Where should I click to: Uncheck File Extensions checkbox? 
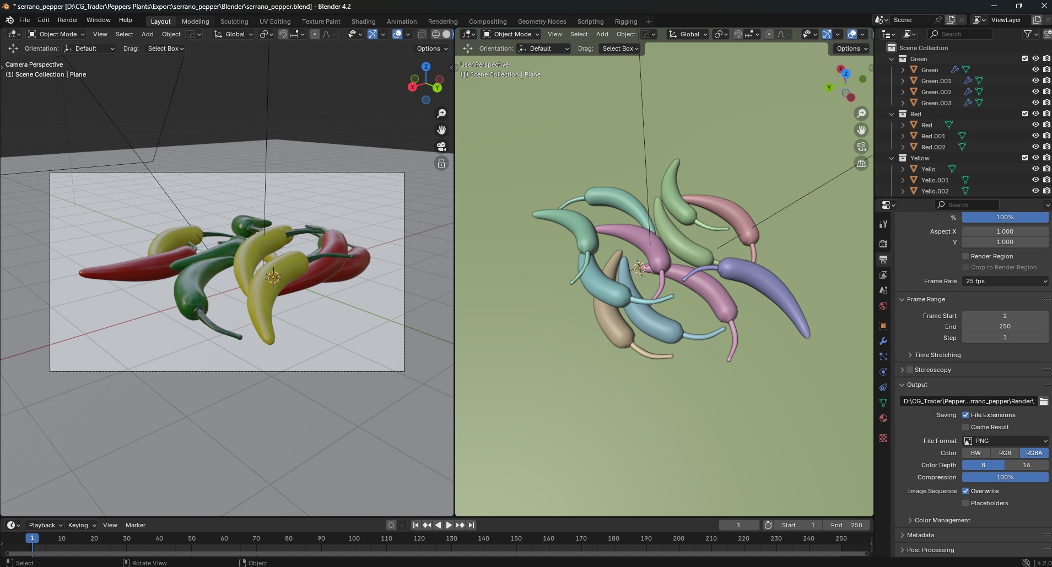point(965,415)
